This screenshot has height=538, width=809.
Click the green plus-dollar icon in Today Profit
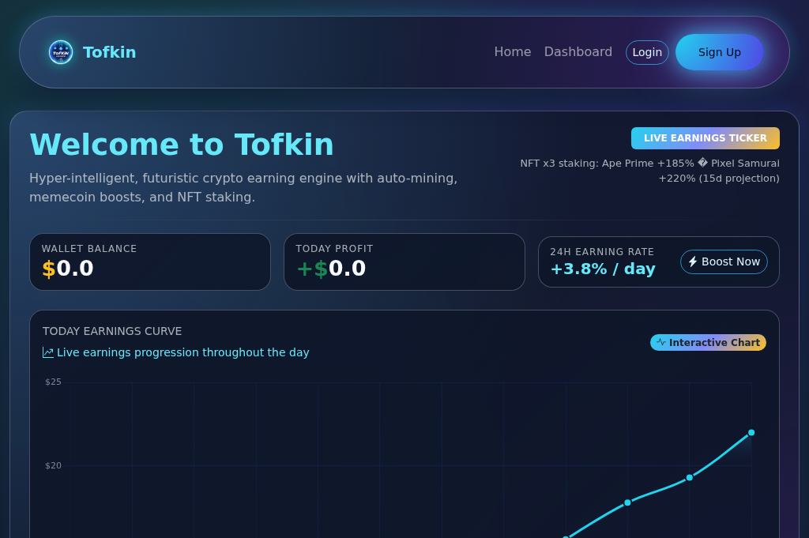(x=310, y=269)
